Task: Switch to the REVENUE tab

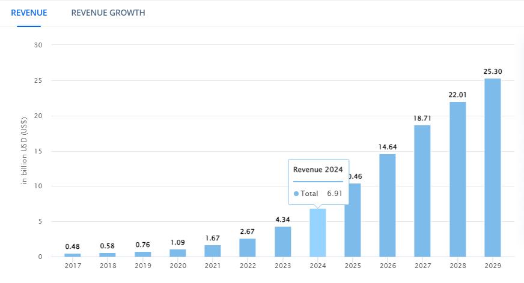Action: coord(29,13)
